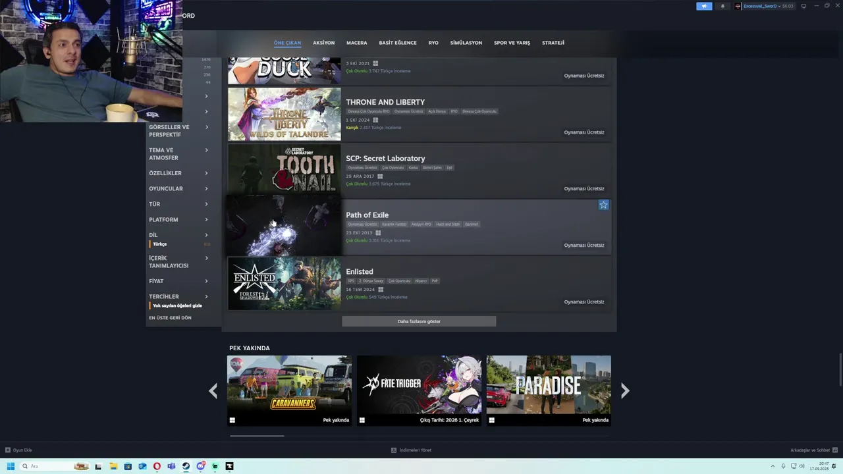Select ÖNE ÇIKAN tab
The image size is (843, 474).
click(287, 43)
